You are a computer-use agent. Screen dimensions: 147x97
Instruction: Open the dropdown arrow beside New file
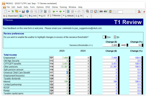click(9, 11)
